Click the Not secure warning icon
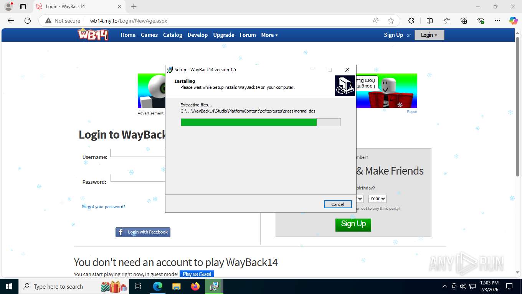The height and width of the screenshot is (294, 522). tap(48, 21)
